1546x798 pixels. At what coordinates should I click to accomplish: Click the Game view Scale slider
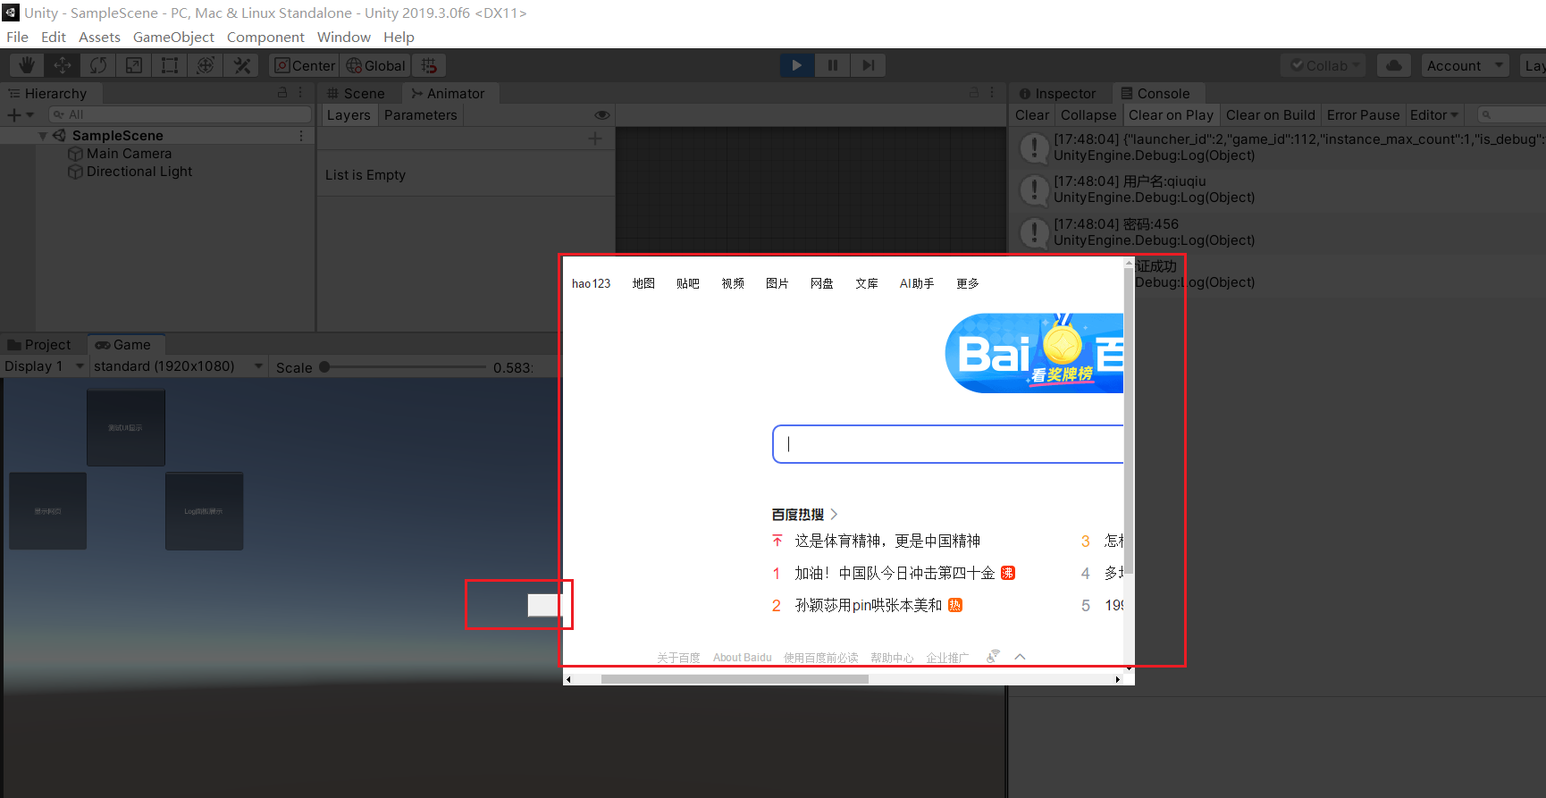coord(403,367)
